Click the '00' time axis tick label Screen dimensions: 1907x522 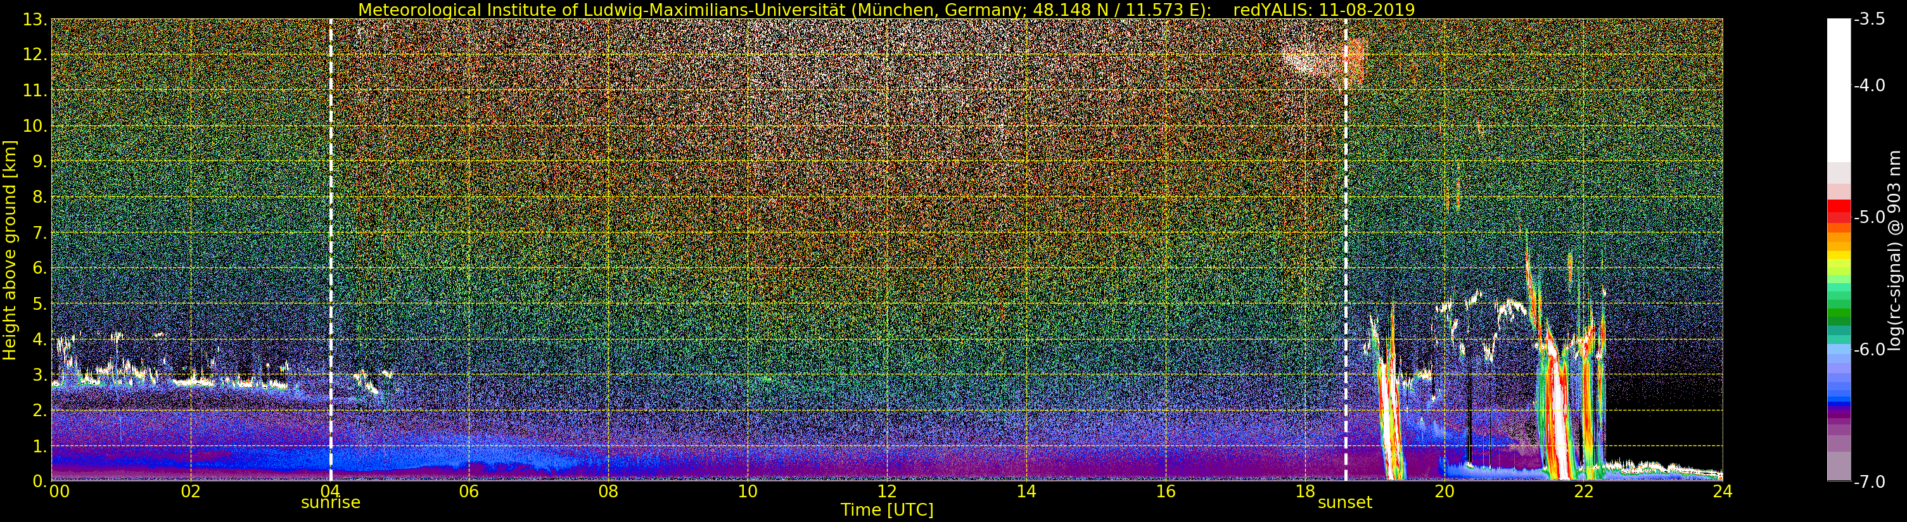[x=59, y=491]
